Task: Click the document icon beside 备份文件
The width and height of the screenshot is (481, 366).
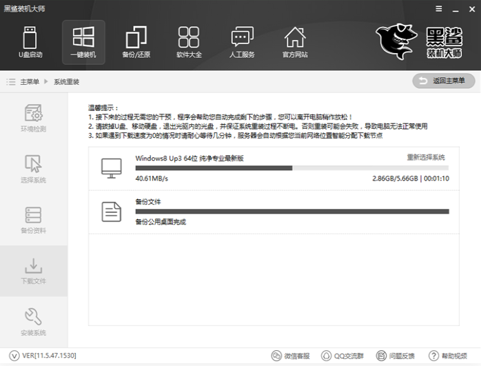Action: tap(112, 212)
